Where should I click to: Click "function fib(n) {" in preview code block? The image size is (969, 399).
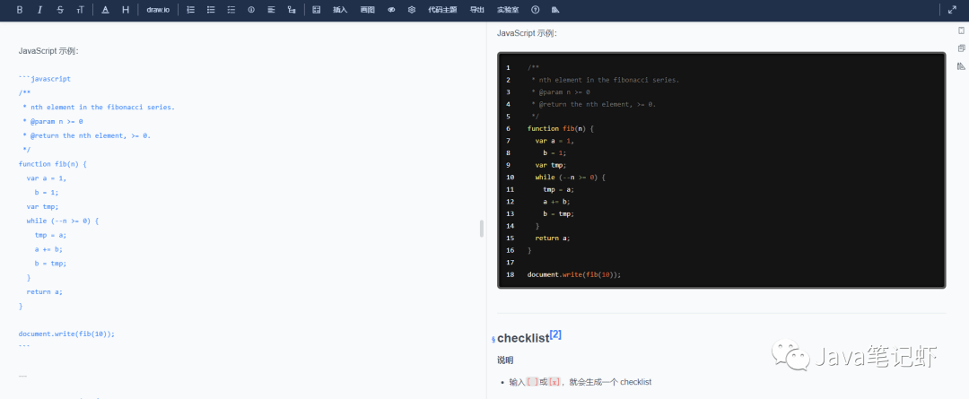tap(561, 128)
